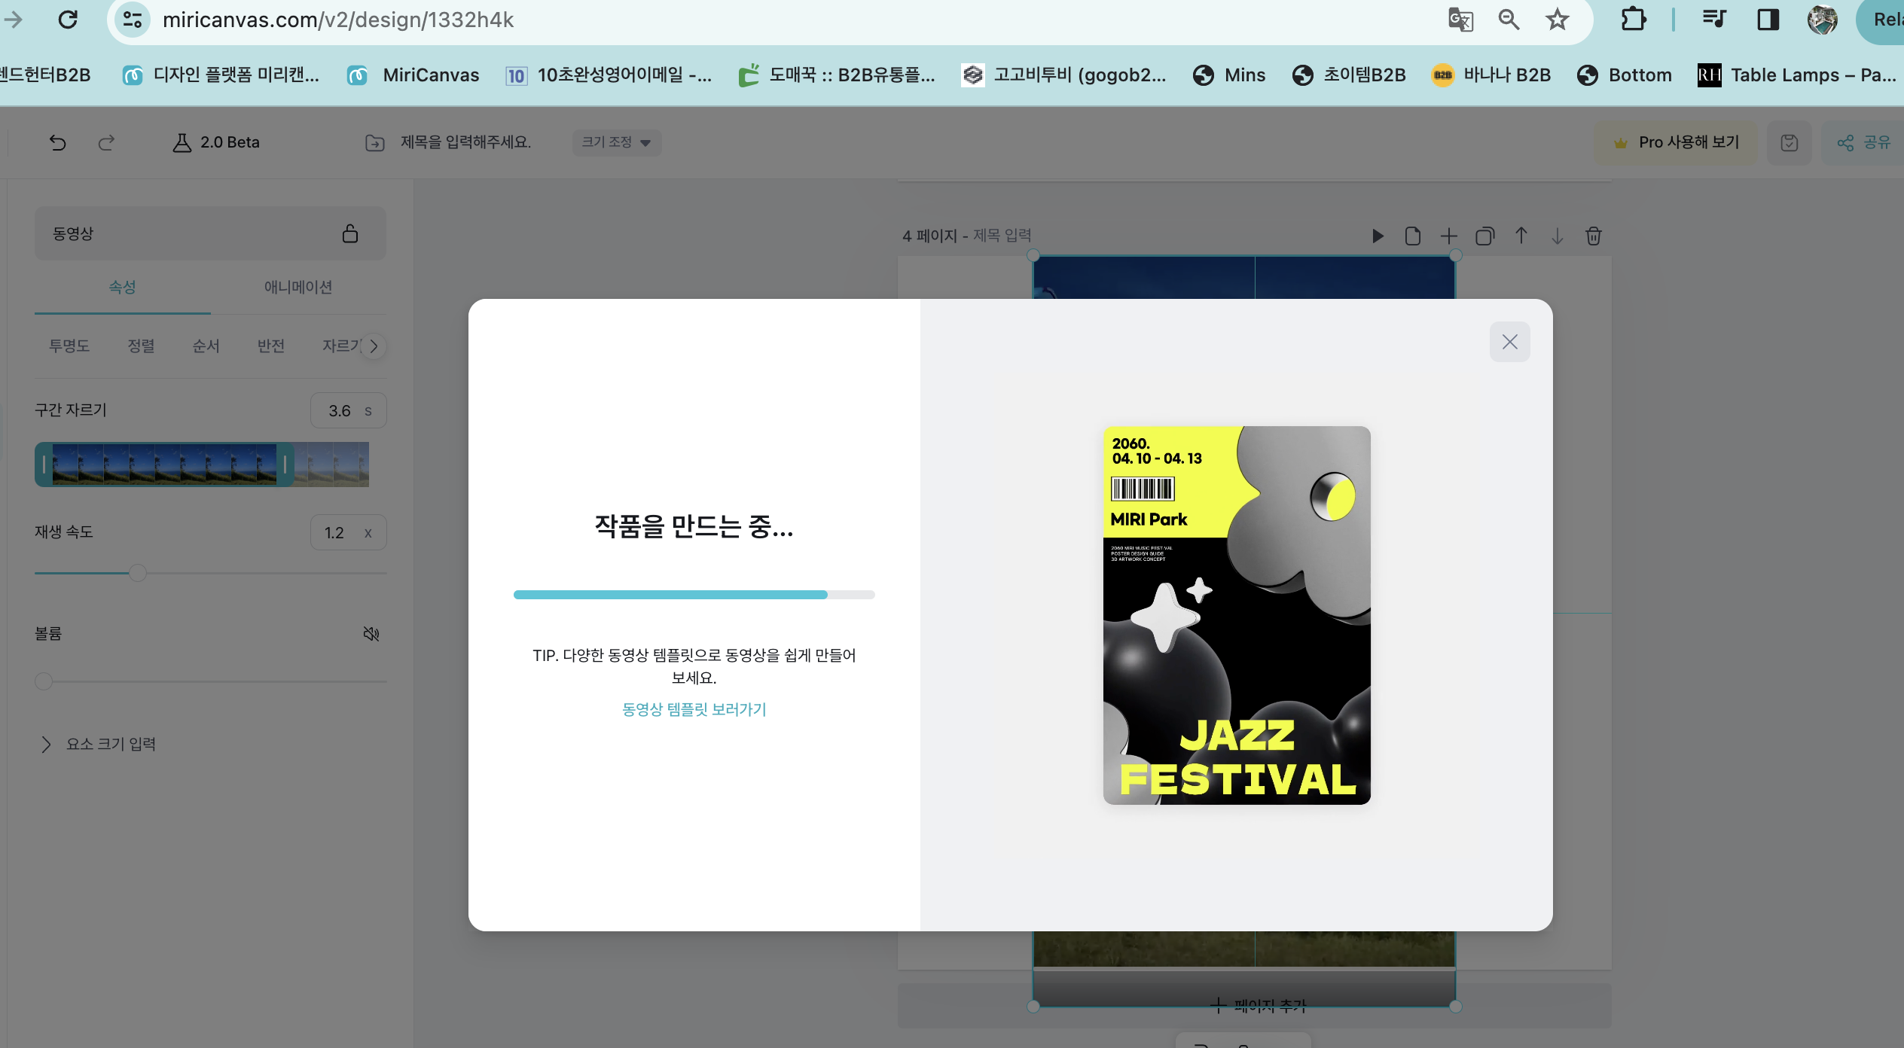Image resolution: width=1904 pixels, height=1048 pixels.
Task: Open the 디자인 플랫폼 미리캔... bookmark
Action: pos(221,75)
